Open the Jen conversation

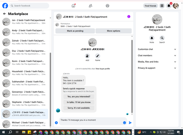[x=25, y=22]
